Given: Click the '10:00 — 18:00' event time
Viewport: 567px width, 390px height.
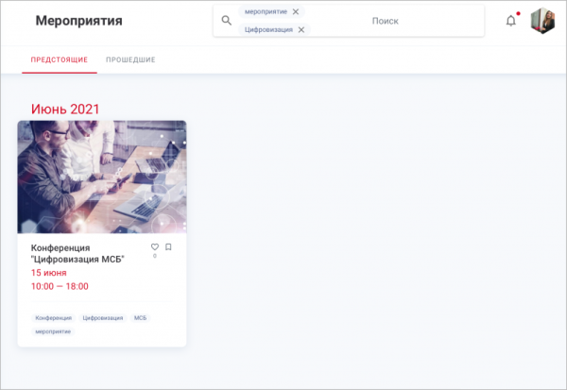Looking at the screenshot, I should click(x=60, y=286).
